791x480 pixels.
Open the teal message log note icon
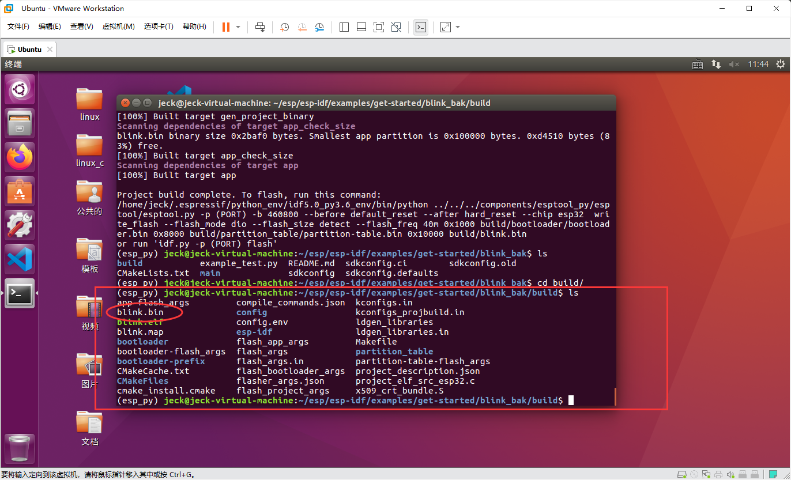[x=772, y=474]
